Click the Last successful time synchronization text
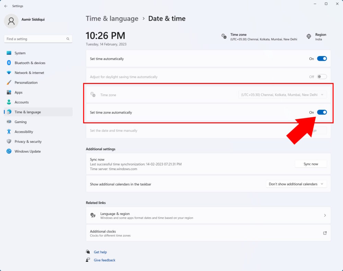Viewport: 343px width, 271px height. tap(135, 164)
